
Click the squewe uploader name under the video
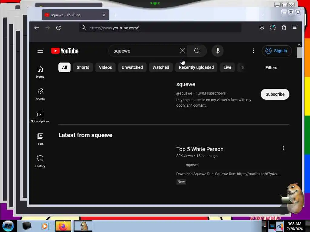coord(192,165)
